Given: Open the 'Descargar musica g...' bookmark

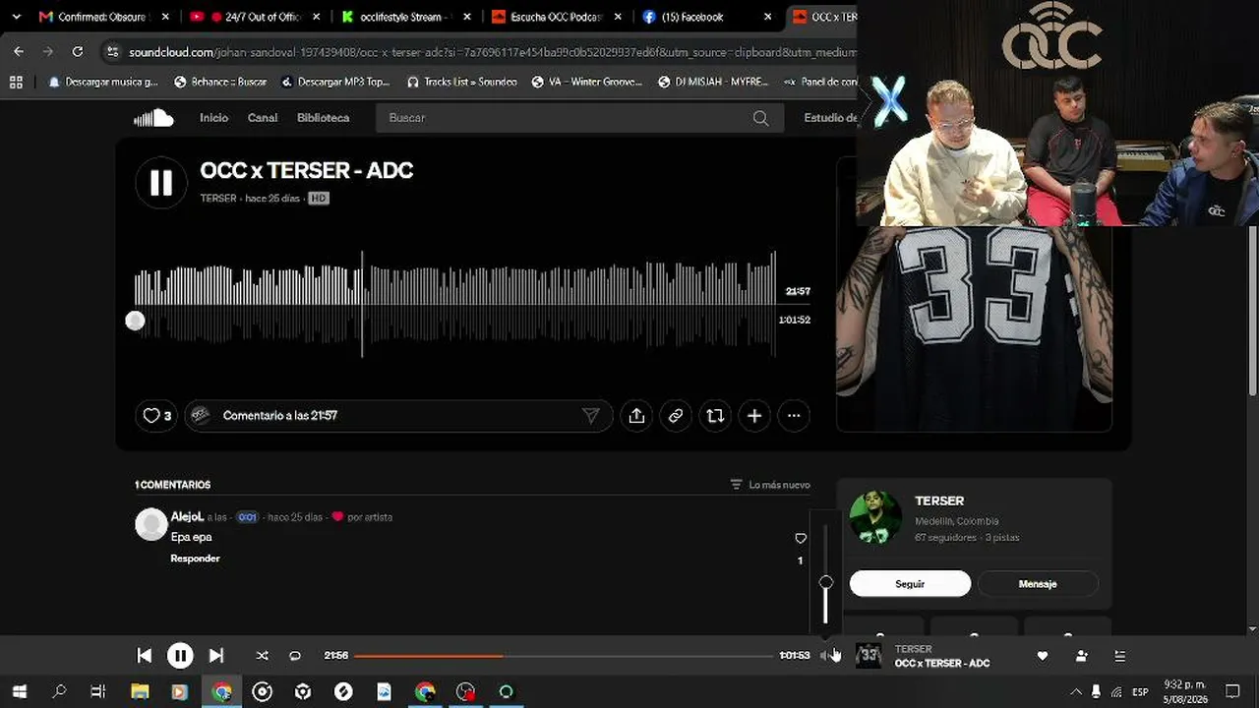Looking at the screenshot, I should [102, 83].
